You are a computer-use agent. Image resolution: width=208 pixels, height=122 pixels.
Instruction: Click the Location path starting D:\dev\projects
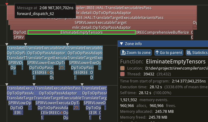click(177, 68)
